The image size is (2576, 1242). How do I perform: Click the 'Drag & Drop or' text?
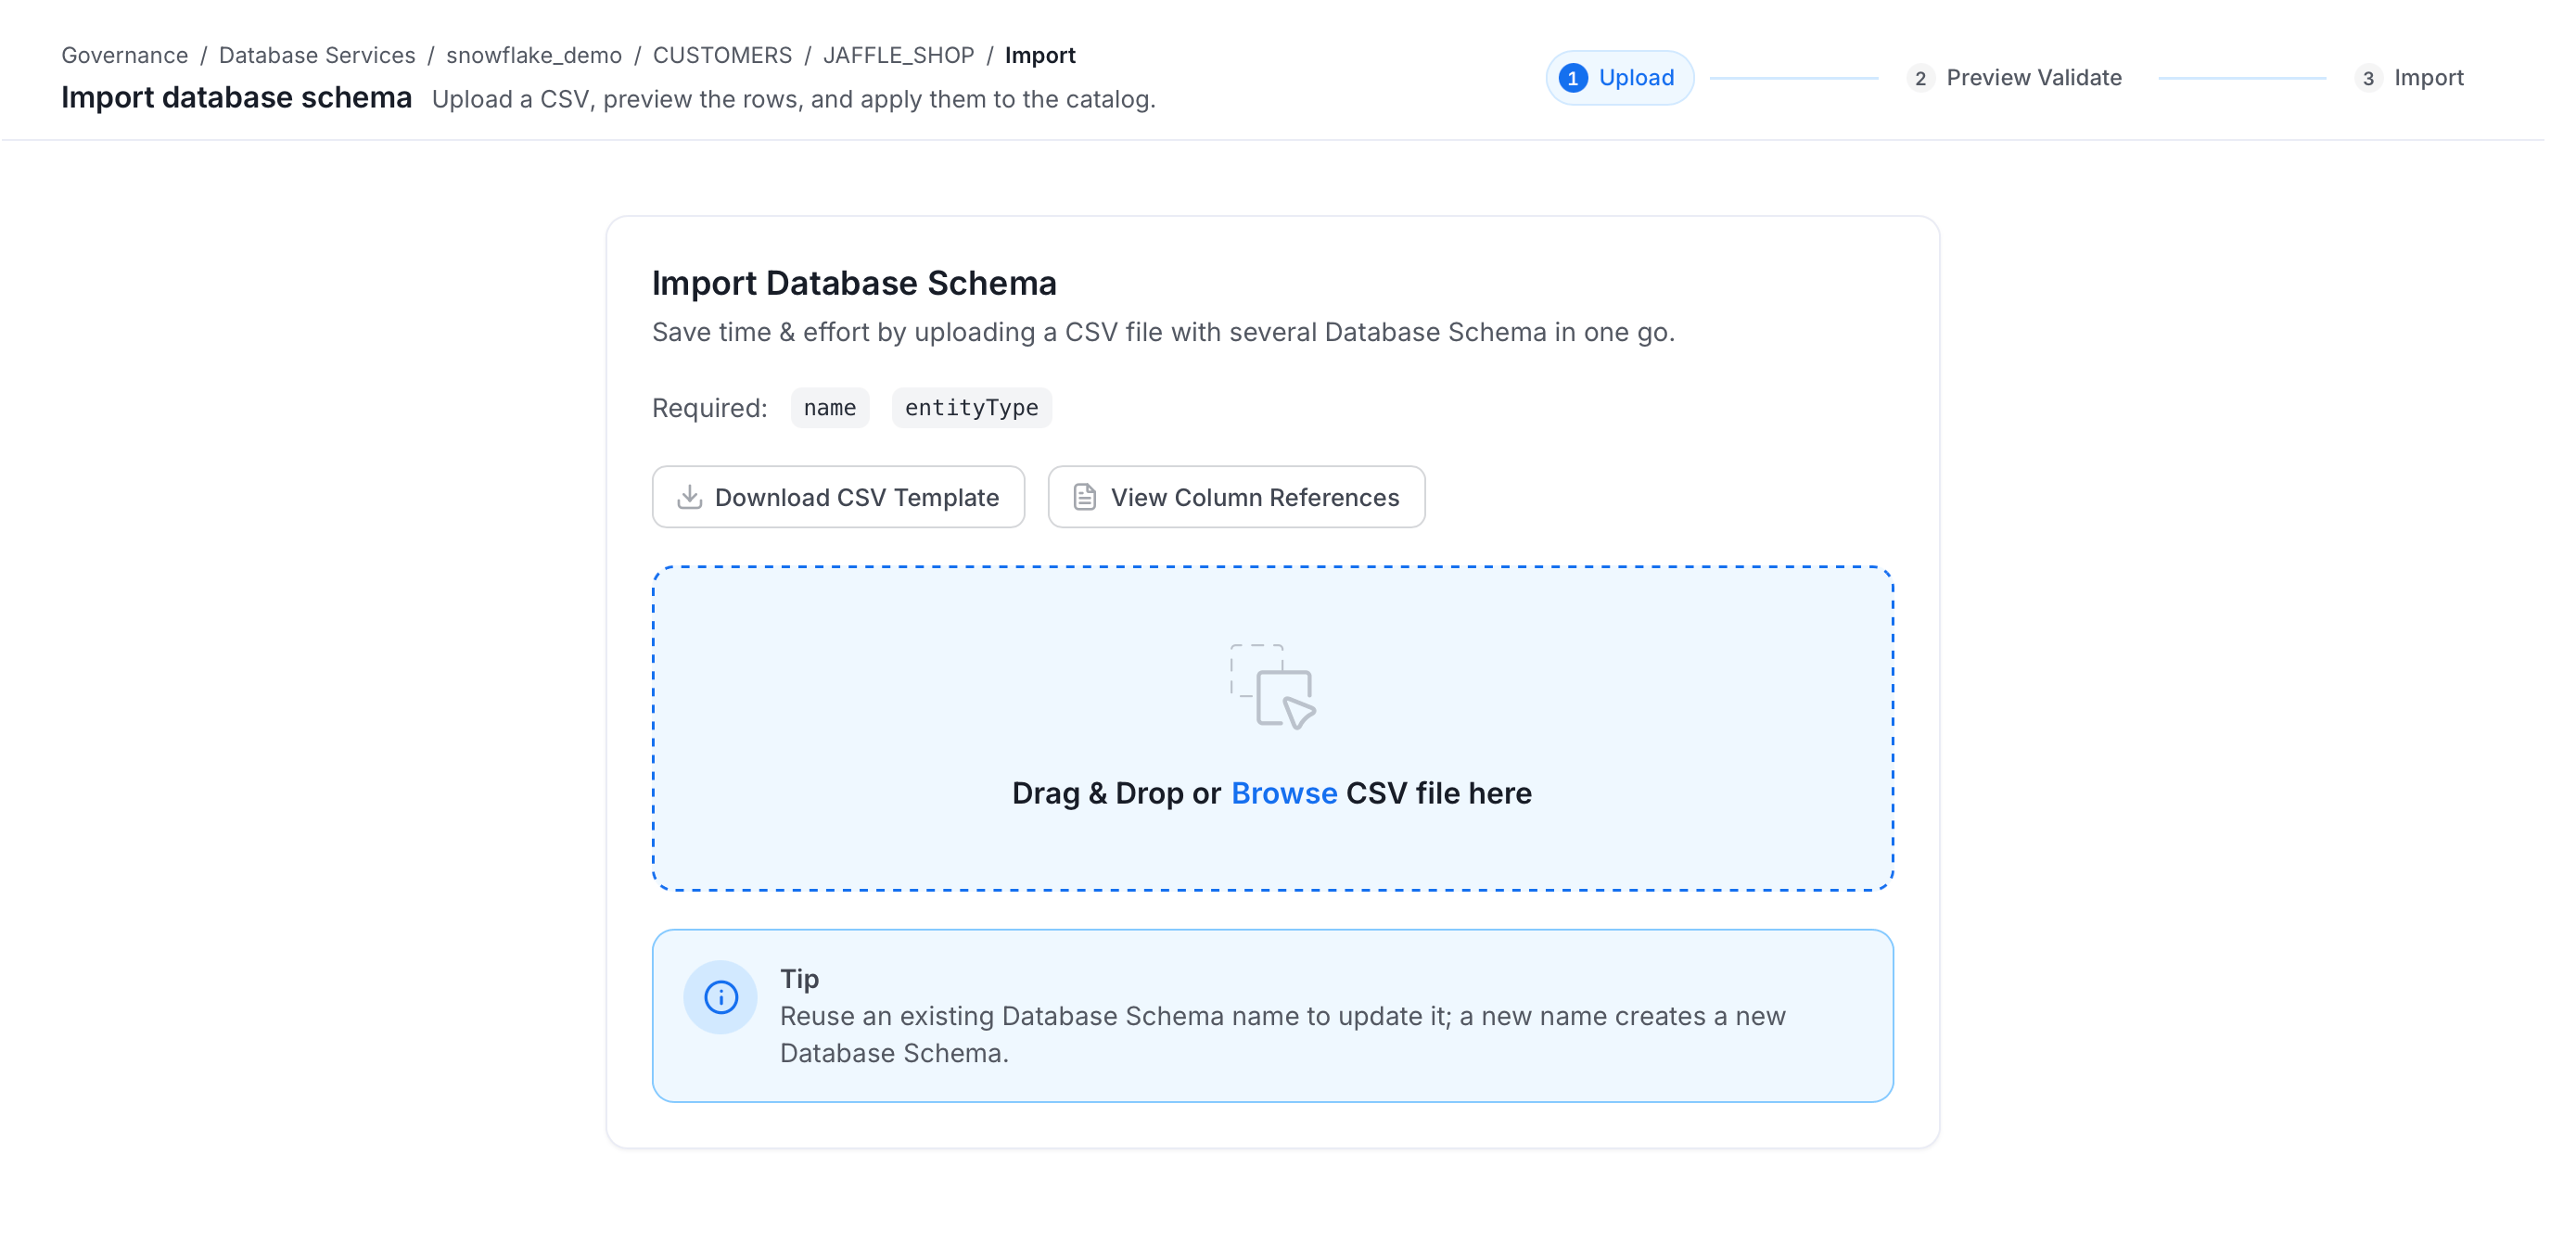(x=1116, y=792)
